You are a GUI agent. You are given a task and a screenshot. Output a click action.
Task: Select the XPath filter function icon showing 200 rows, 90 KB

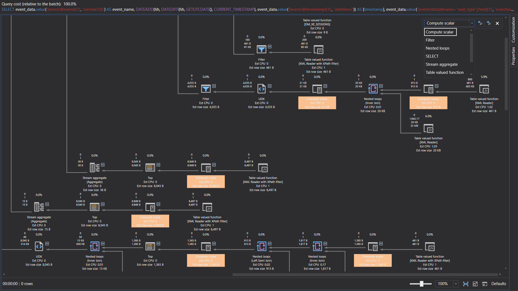tap(319, 50)
